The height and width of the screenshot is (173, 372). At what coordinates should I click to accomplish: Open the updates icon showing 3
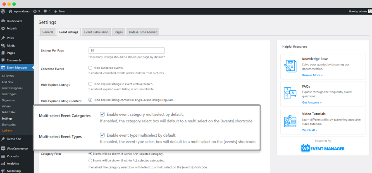[35, 11]
